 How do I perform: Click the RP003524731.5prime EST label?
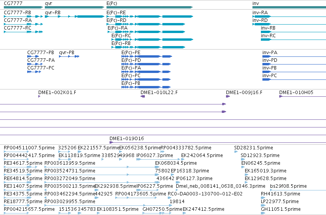(x=70, y=171)
